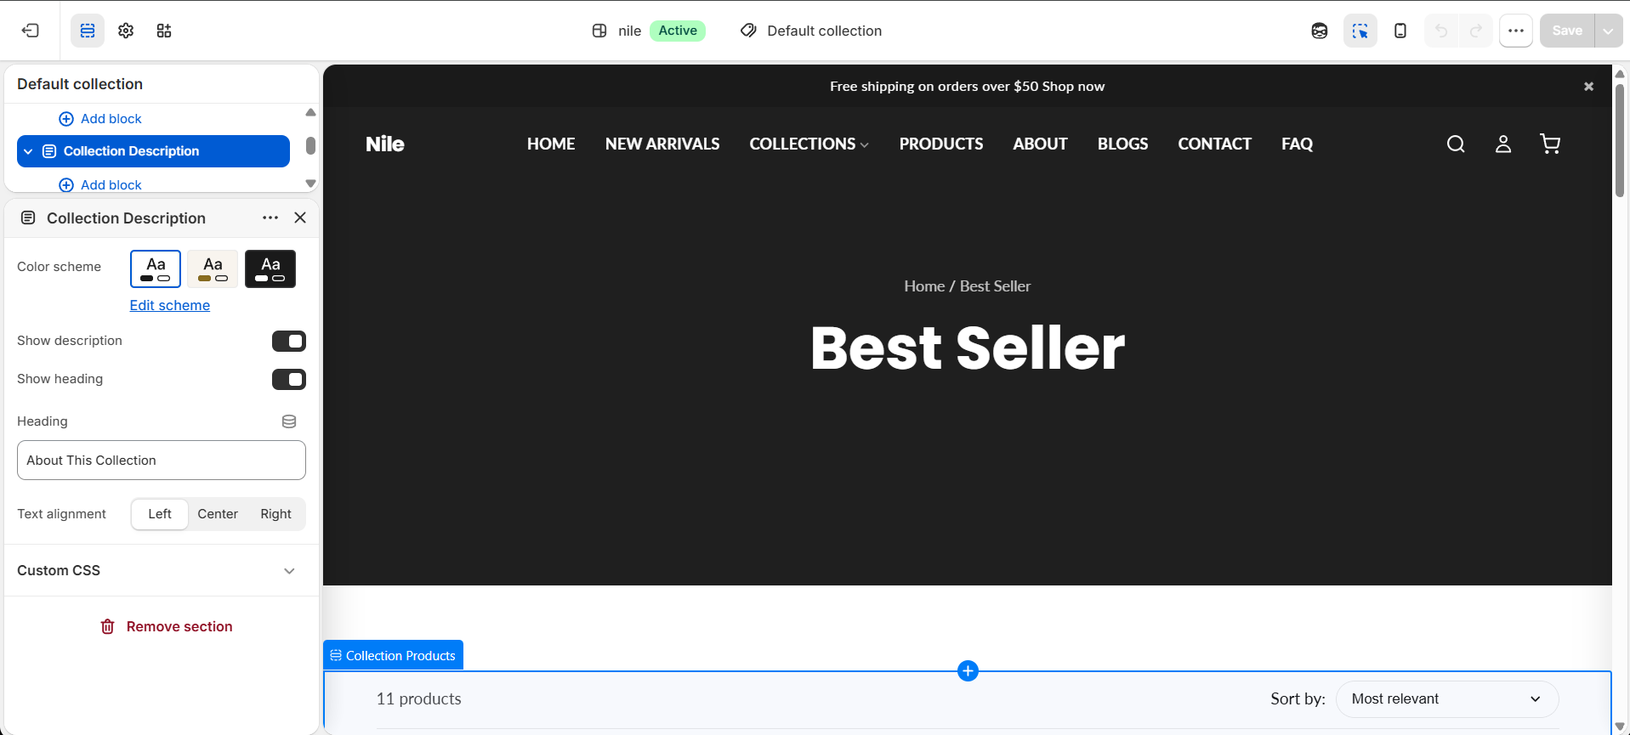Viewport: 1630px width, 735px height.
Task: Set text alignment to Center
Action: [218, 514]
